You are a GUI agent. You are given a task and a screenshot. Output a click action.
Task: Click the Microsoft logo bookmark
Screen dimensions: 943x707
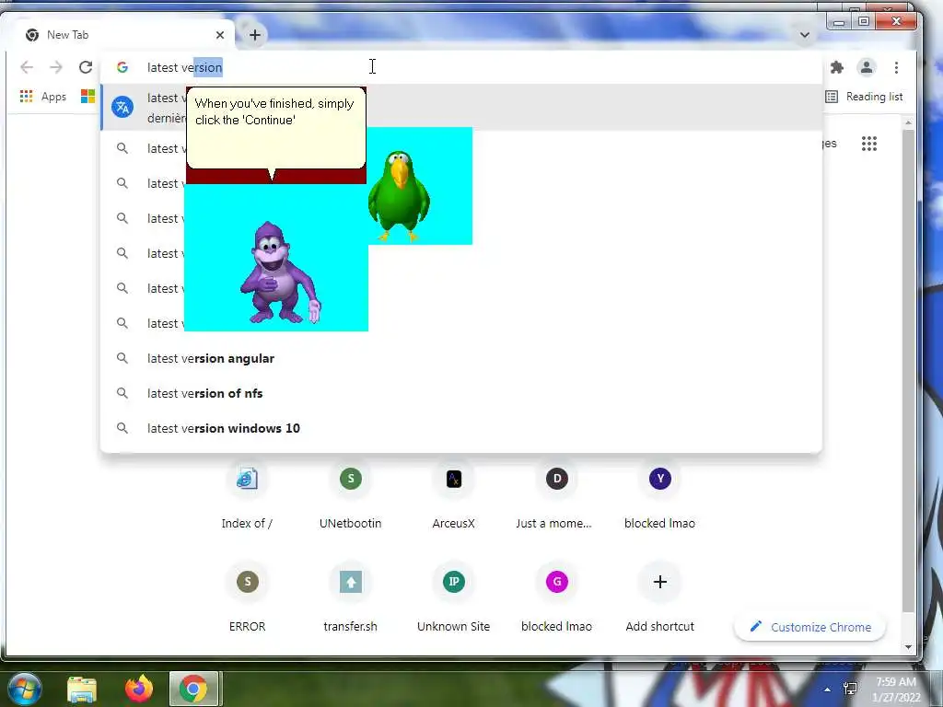87,96
